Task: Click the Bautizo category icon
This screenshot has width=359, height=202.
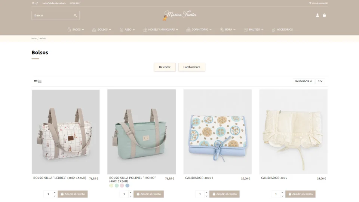Action: 246,30
